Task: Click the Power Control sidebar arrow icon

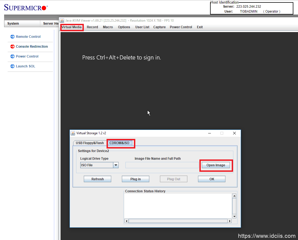Action: point(12,56)
